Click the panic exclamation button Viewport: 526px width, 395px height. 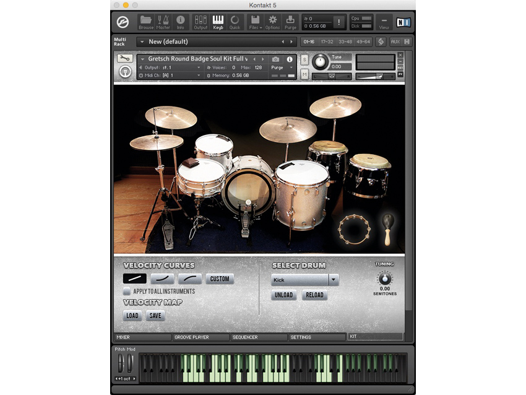pyautogui.click(x=339, y=22)
